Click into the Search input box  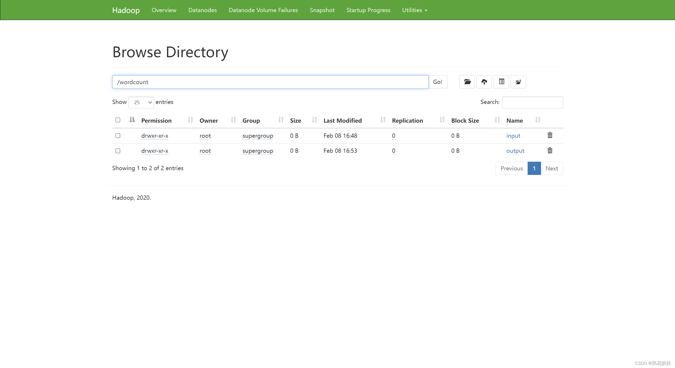click(x=532, y=102)
